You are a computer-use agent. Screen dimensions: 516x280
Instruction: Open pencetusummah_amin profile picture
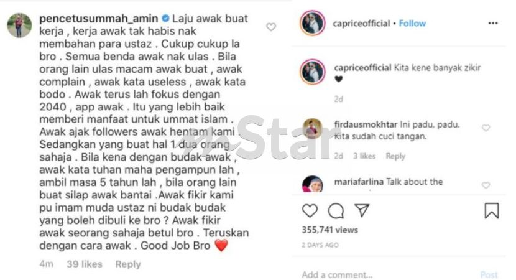coord(19,26)
